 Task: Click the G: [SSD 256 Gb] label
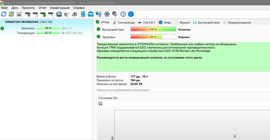[x=72, y=33]
